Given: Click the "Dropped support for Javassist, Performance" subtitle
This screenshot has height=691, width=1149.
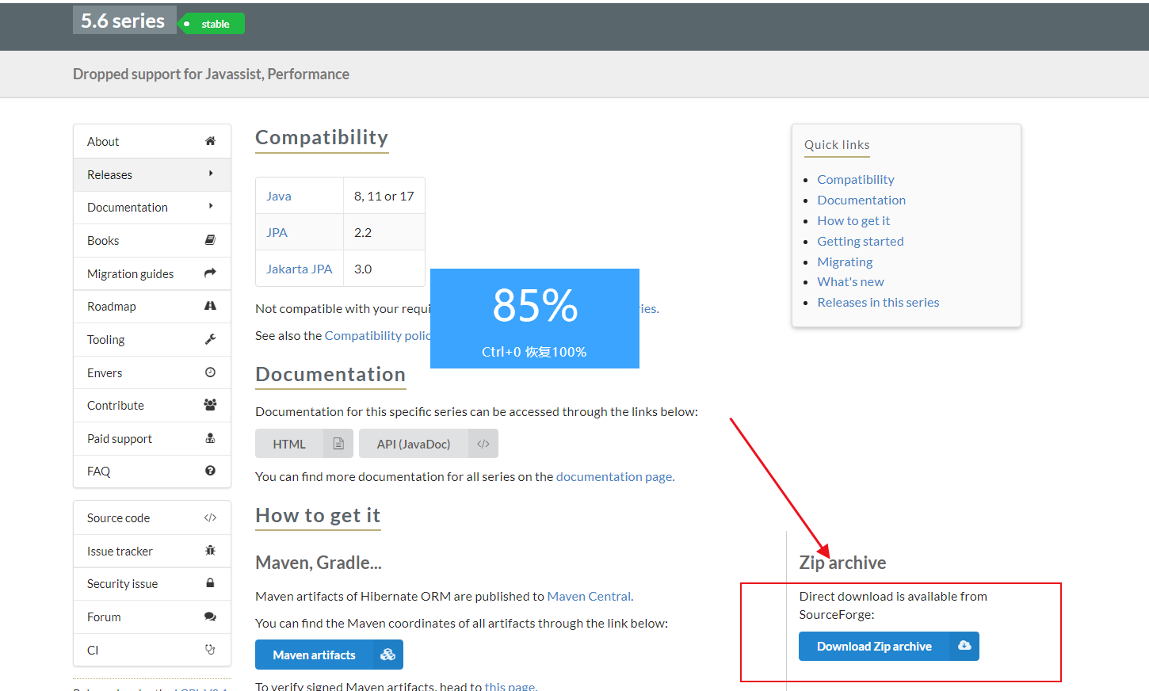Looking at the screenshot, I should (211, 74).
